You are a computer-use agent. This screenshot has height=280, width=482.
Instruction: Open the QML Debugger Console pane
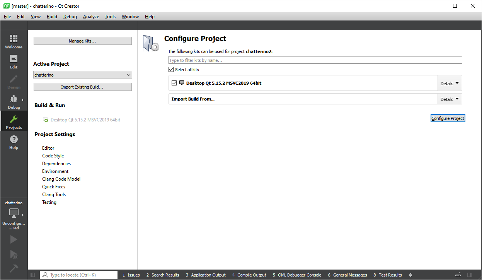coord(297,275)
